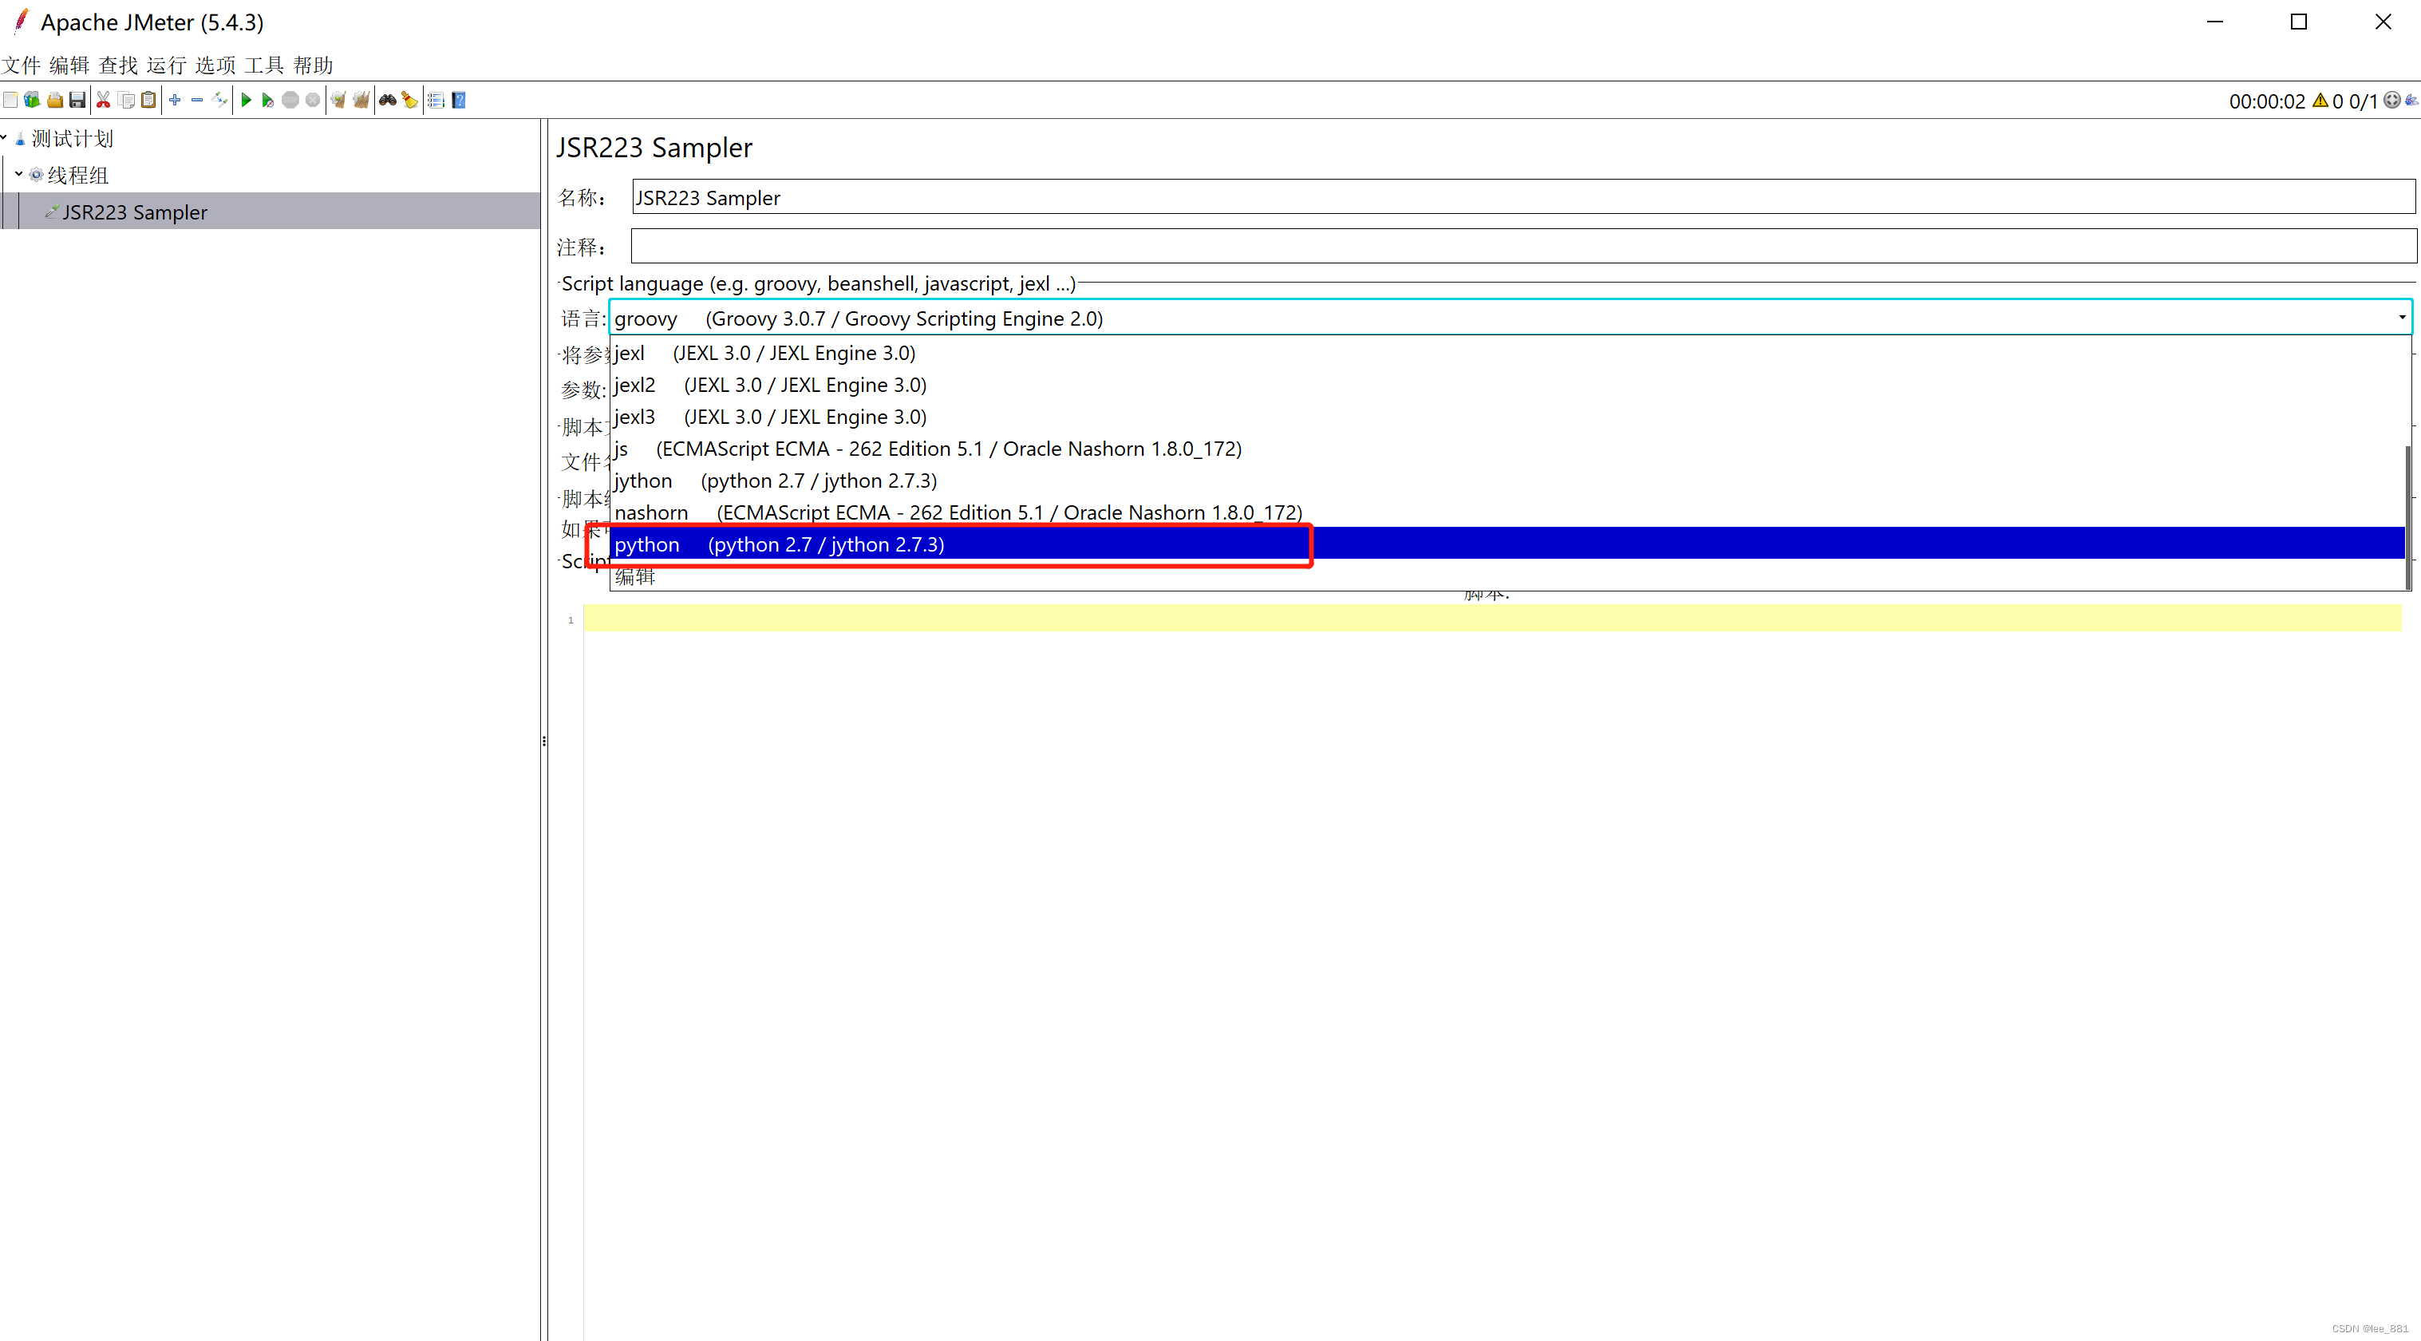This screenshot has width=2421, height=1341.
Task: Shut down test threads gracefully
Action: (x=313, y=100)
